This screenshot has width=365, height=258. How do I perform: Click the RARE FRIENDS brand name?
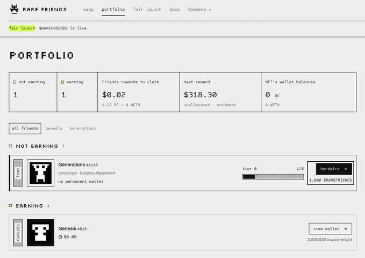click(45, 10)
